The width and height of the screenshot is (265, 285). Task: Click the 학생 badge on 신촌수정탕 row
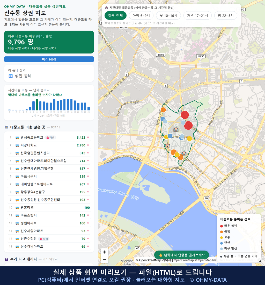(x=44, y=239)
